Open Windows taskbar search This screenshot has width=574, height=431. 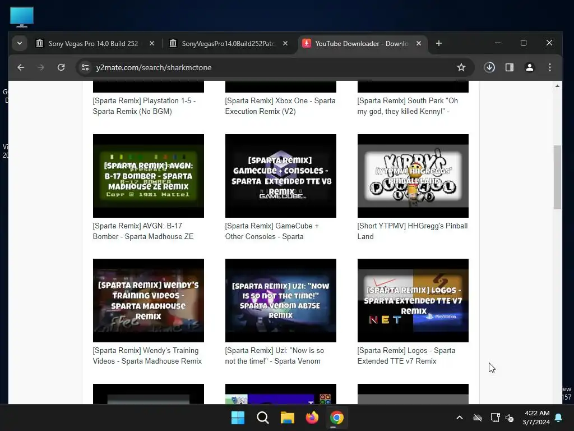point(262,418)
